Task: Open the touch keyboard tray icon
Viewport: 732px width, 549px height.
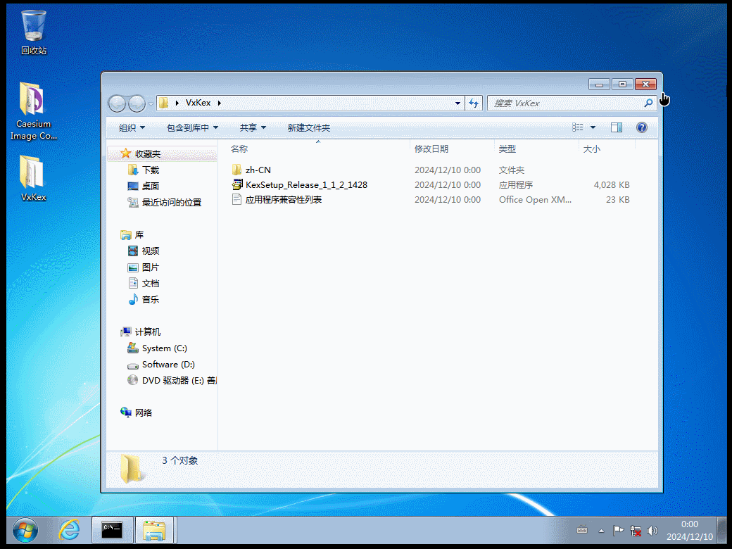Action: click(x=582, y=530)
